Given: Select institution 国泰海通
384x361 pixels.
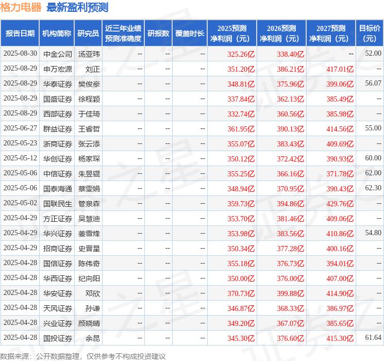Looking at the screenshot, I should (x=58, y=189).
